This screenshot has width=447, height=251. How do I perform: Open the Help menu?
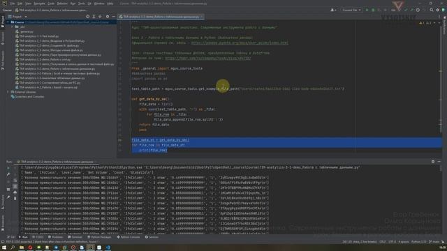(110, 3)
